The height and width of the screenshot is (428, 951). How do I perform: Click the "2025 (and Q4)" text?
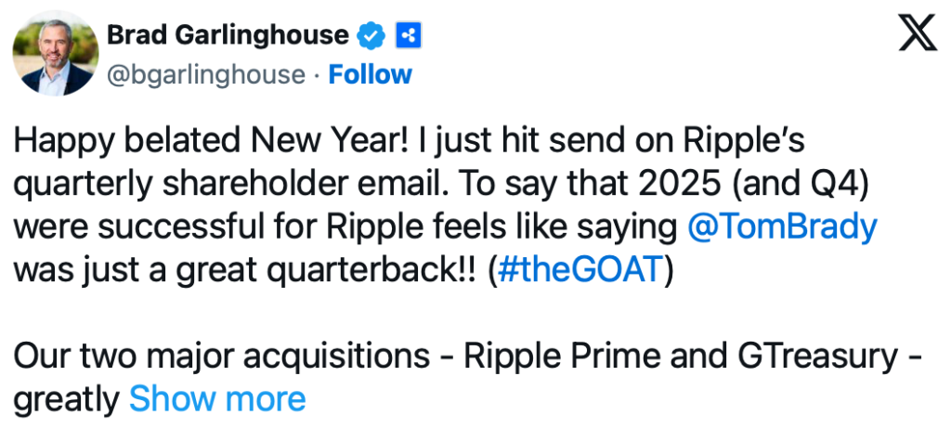749,185
